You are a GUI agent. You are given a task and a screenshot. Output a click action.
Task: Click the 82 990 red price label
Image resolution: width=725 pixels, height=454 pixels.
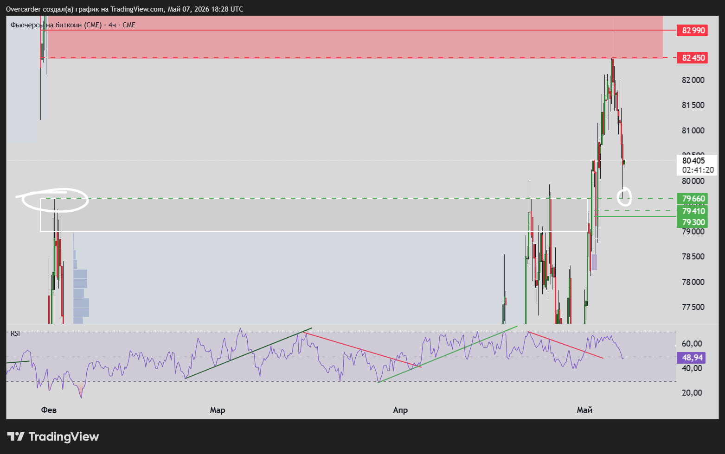tap(692, 31)
